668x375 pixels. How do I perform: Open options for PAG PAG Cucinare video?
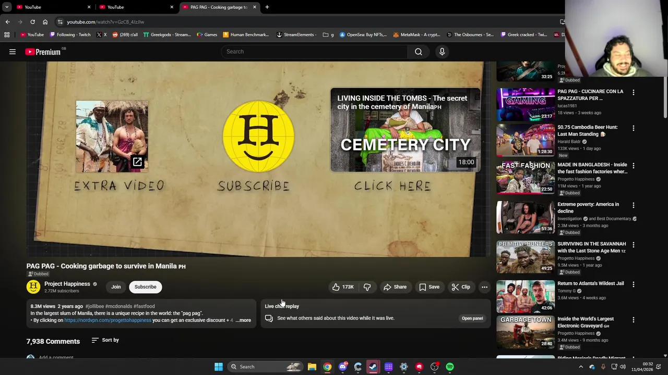pos(634,93)
